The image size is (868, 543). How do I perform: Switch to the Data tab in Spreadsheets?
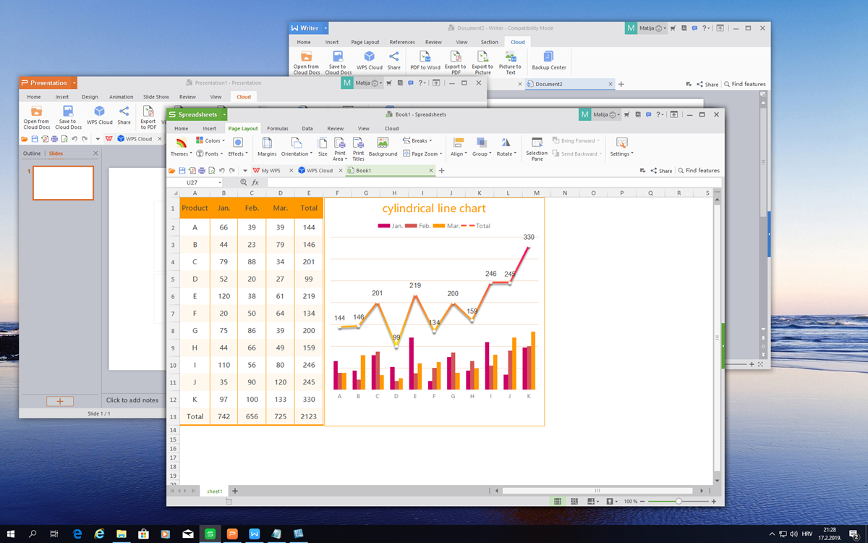307,128
